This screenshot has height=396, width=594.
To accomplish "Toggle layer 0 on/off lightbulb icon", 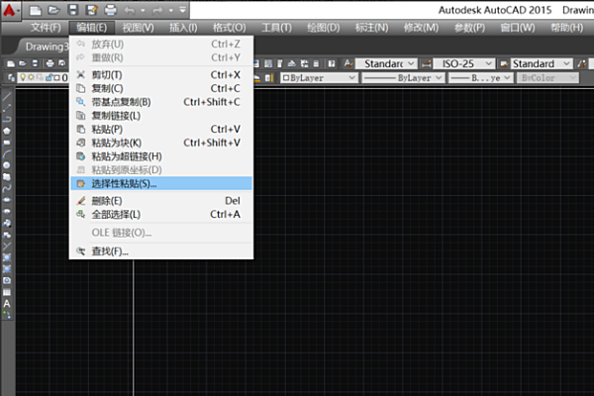I will (24, 77).
